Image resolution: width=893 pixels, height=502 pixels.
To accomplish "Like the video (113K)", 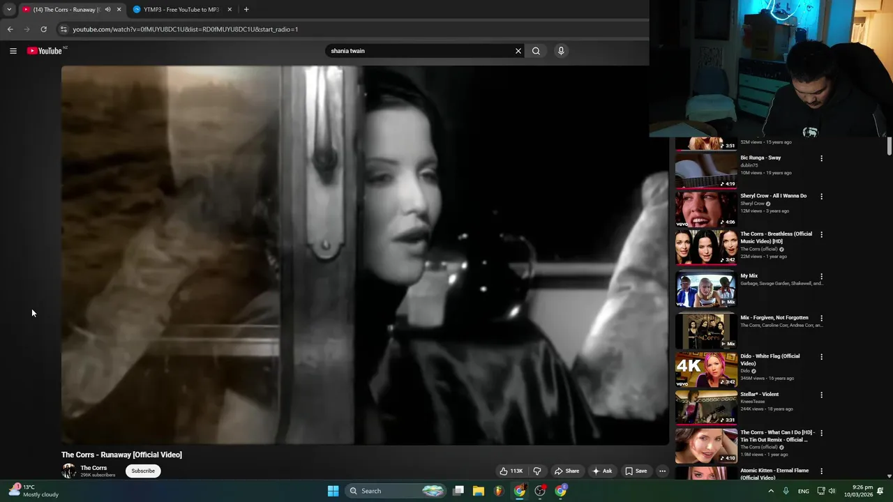I will click(511, 471).
